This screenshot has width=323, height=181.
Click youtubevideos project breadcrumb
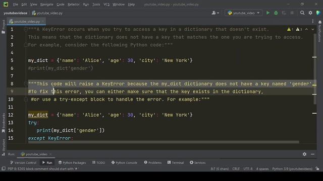click(x=16, y=13)
